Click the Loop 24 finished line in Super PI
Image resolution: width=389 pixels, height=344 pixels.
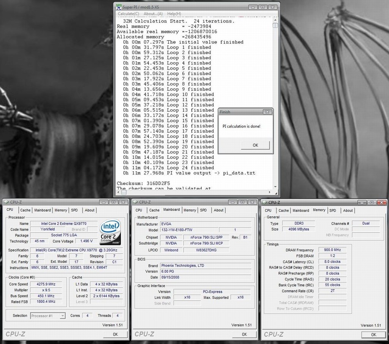pyautogui.click(x=168, y=168)
